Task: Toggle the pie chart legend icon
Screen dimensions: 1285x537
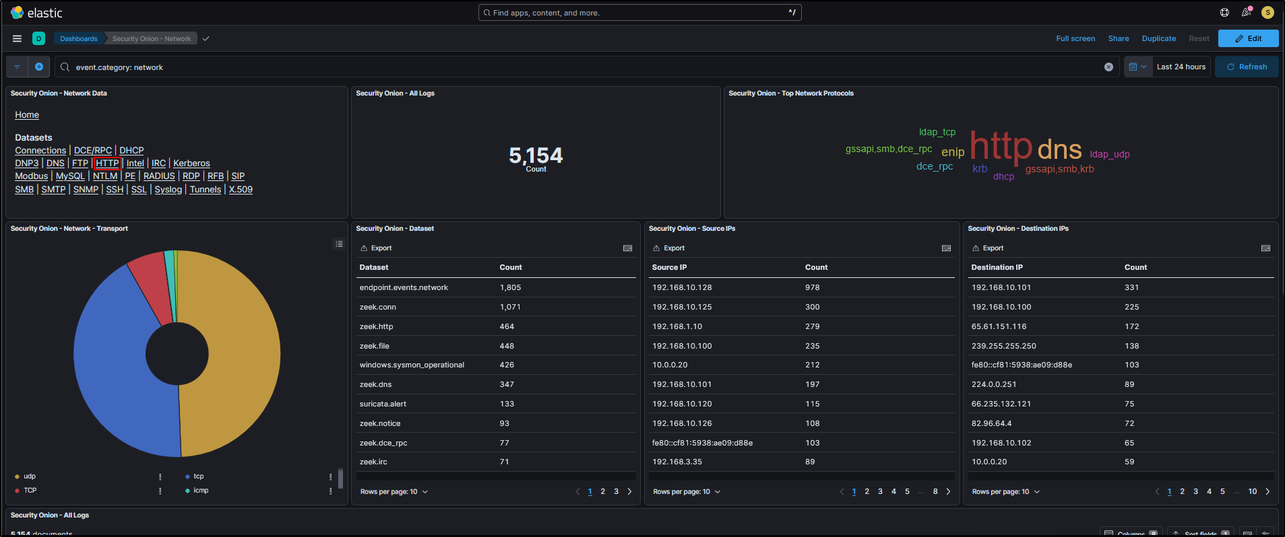Action: tap(339, 244)
